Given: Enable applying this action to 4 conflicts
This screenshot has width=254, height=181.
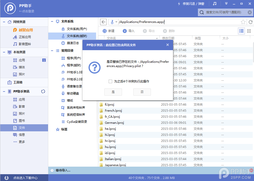Looking at the screenshot, I should tap(110, 81).
